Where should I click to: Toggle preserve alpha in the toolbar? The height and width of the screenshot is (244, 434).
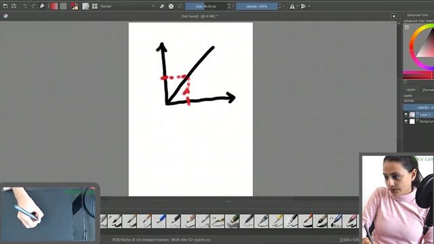click(172, 6)
